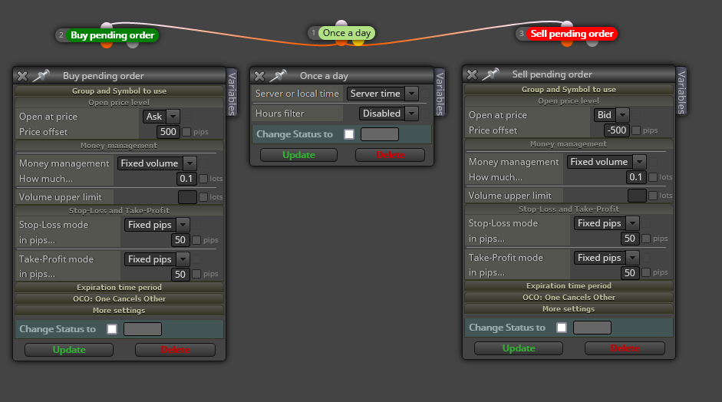The image size is (722, 402).
Task: Click Update in Once a day panel
Action: (x=298, y=155)
